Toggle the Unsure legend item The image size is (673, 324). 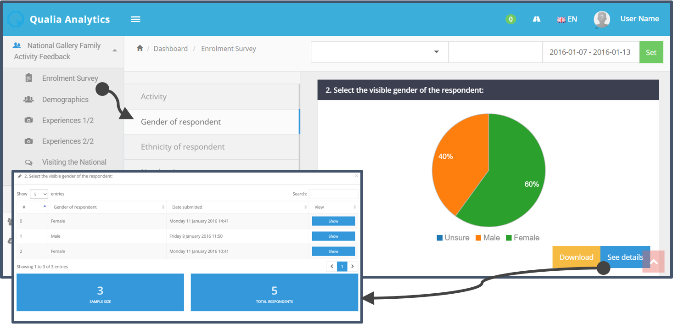tap(453, 238)
